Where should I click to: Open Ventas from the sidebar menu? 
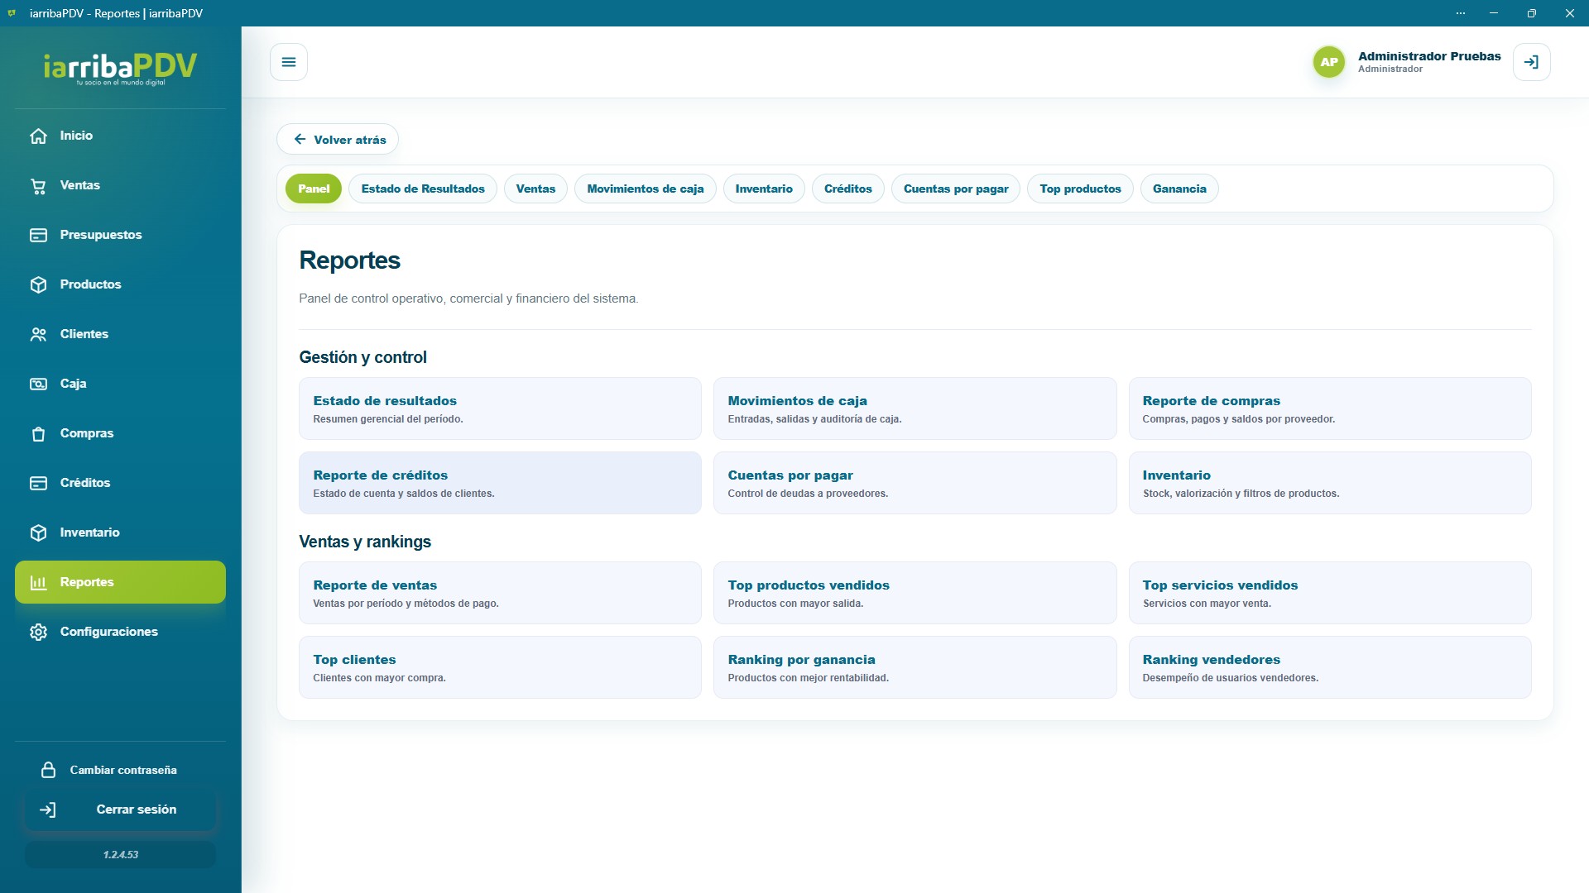tap(120, 185)
